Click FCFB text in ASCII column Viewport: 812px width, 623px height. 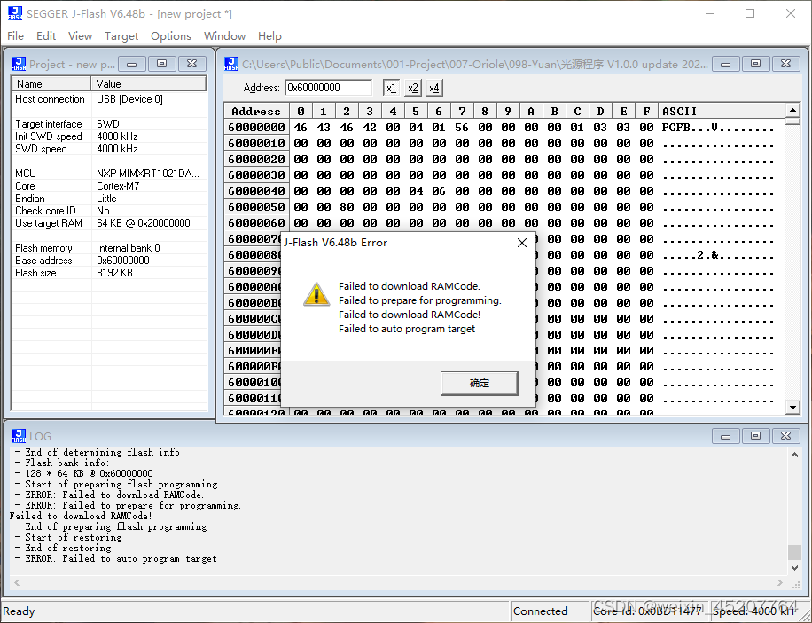[x=676, y=128]
